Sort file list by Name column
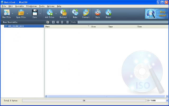The width and height of the screenshot is (169, 106). [x=66, y=27]
